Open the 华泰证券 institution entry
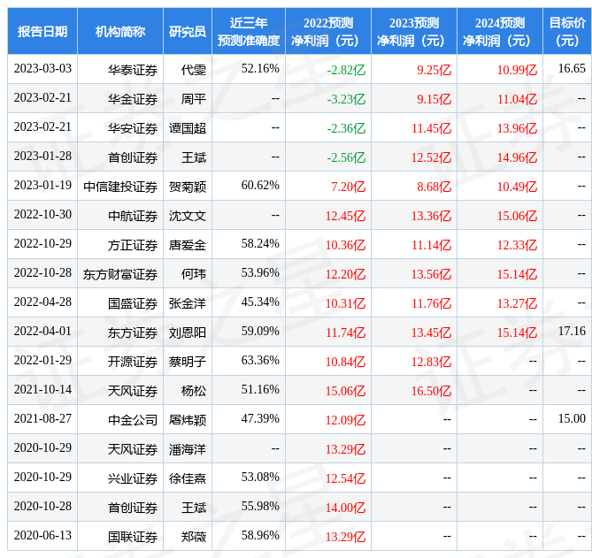Viewport: 592px width, 558px height. (x=133, y=69)
